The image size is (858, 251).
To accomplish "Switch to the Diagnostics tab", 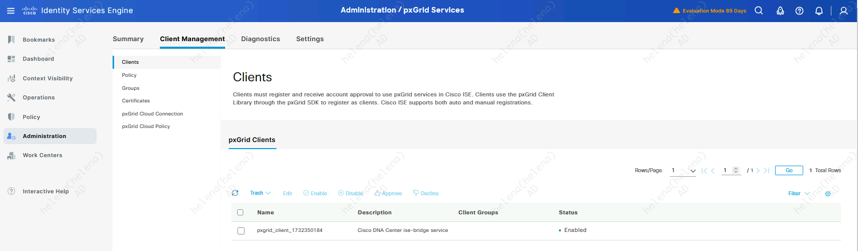I will point(260,39).
